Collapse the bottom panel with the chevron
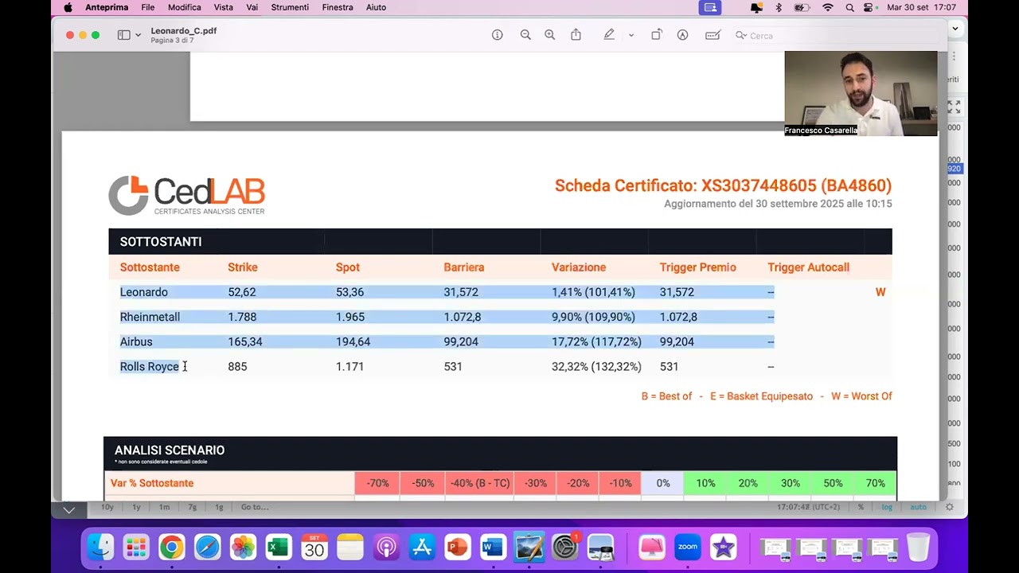 (x=69, y=510)
